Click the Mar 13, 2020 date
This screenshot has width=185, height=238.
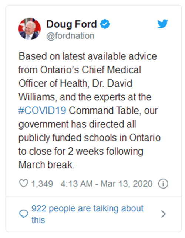127,184
